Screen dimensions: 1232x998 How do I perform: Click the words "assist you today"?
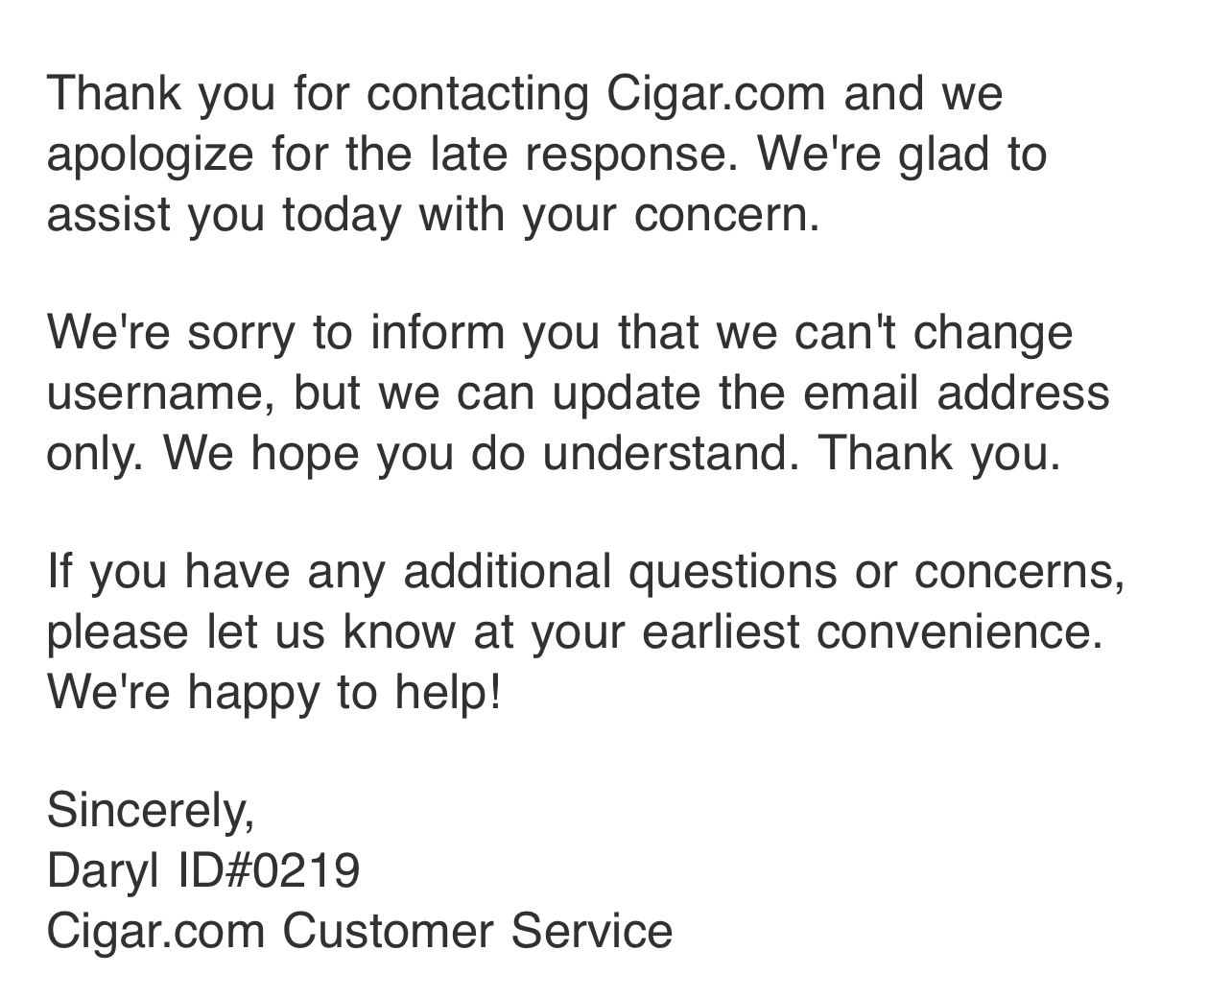[223, 213]
